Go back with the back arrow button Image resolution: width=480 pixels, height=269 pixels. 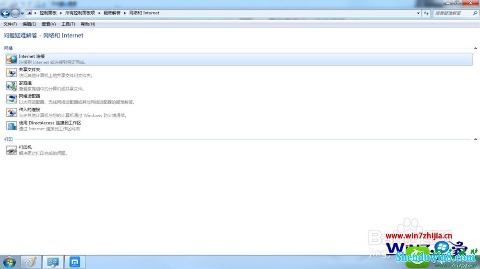tap(5, 13)
